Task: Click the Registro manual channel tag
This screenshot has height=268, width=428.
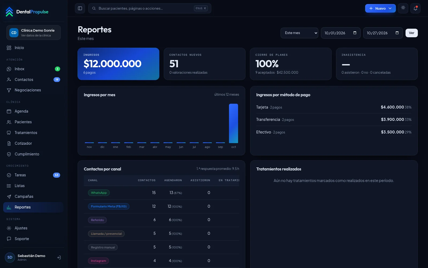Action: pyautogui.click(x=103, y=247)
